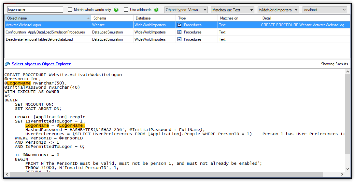The width and height of the screenshot is (355, 182).
Task: Open the WideWorldImporters database dropdown
Action: tap(278, 10)
